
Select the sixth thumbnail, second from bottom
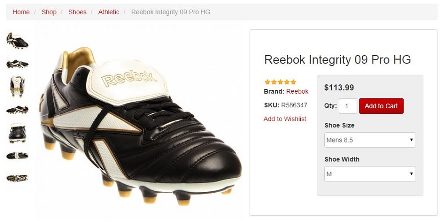pos(17,156)
